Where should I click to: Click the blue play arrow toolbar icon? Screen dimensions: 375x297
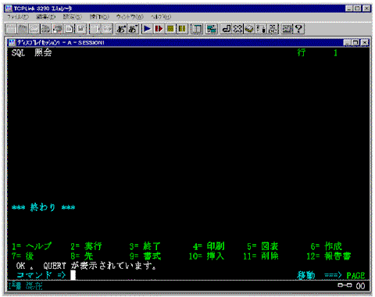[148, 29]
